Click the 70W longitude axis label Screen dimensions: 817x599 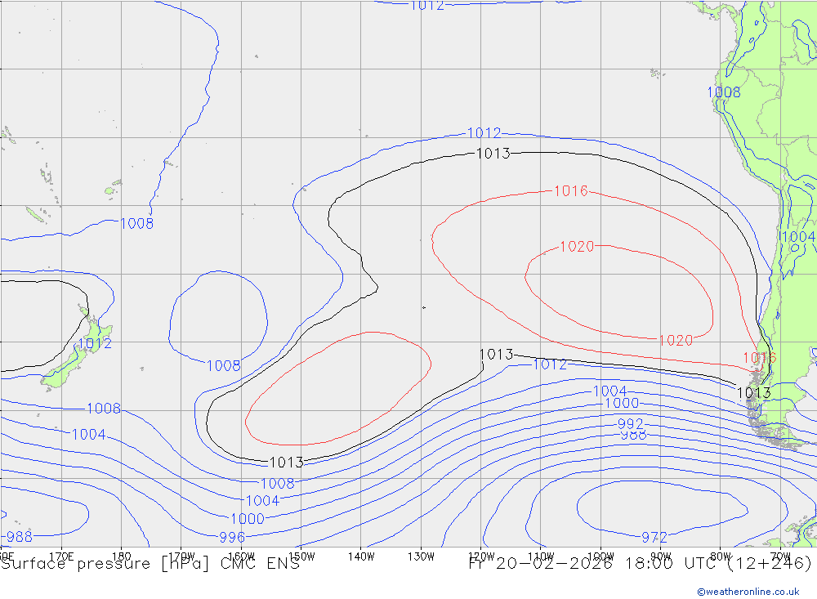click(x=780, y=557)
